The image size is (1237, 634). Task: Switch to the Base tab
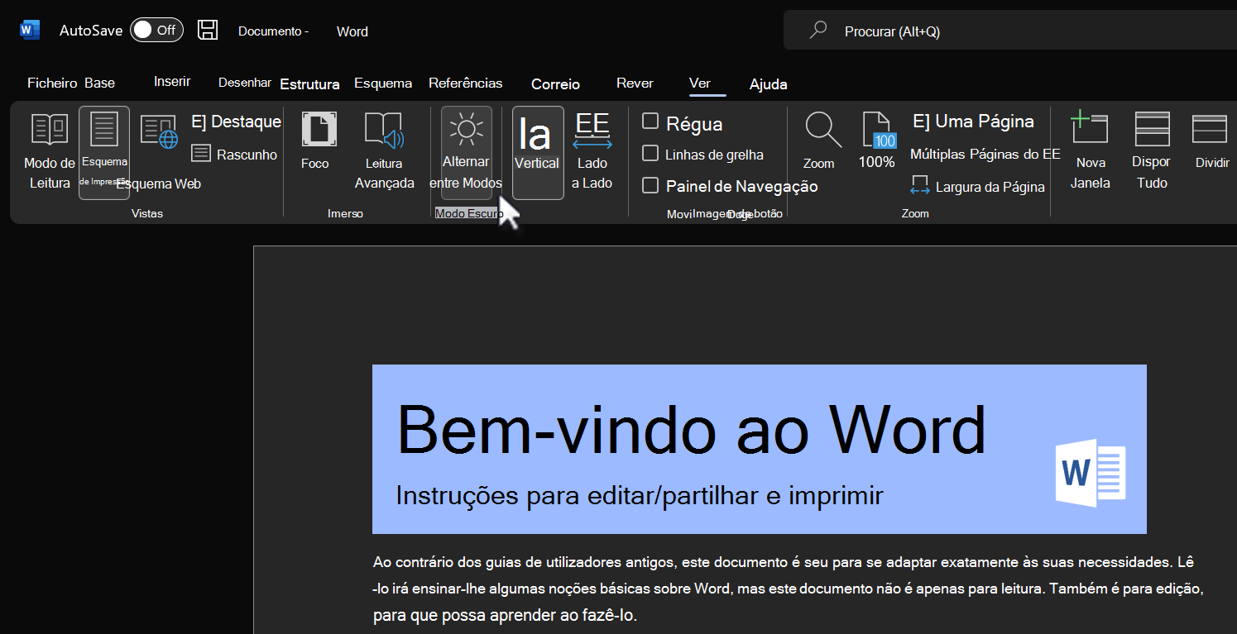coord(99,83)
